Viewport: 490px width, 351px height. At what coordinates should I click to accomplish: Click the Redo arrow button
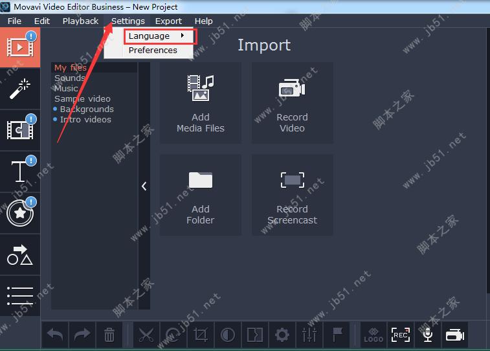82,335
